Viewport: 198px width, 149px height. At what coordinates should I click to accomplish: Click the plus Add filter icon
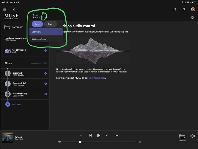[8, 104]
